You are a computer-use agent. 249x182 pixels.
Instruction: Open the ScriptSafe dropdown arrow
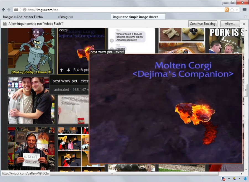(229, 179)
